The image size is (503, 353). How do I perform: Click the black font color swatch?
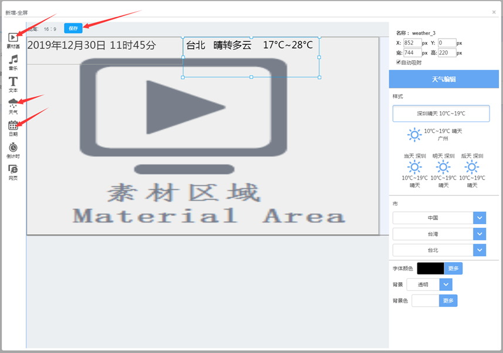click(x=430, y=269)
